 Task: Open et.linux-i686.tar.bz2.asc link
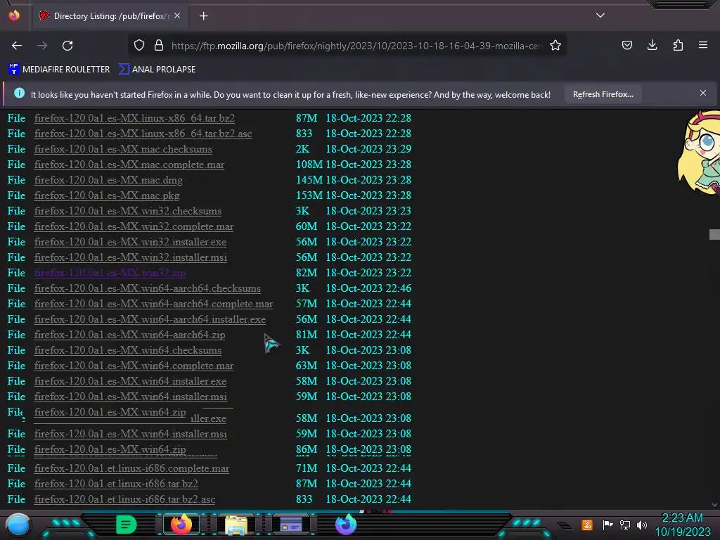(x=124, y=499)
